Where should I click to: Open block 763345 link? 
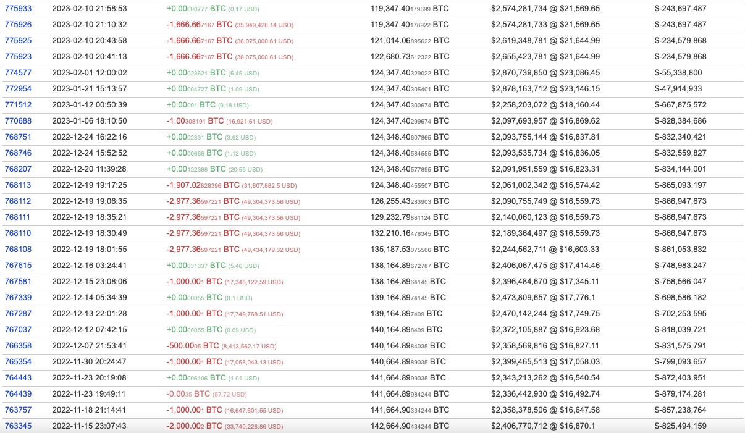coord(18,426)
